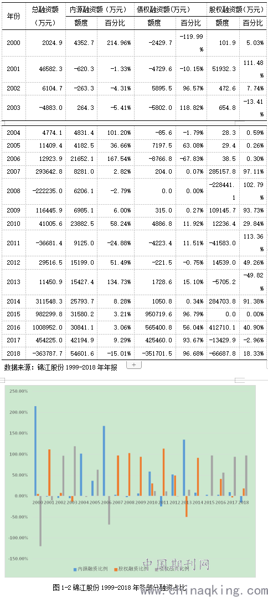Image resolution: width=268 pixels, height=597 pixels.
Task: Click the cell containing -36681.4
Action: tap(45, 242)
